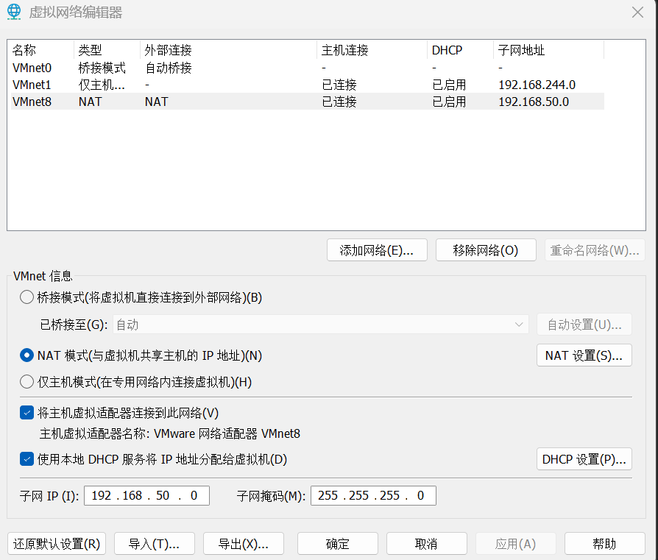Select the VMnet8 NAT network row
Image resolution: width=658 pixels, height=560 pixels.
(x=32, y=102)
